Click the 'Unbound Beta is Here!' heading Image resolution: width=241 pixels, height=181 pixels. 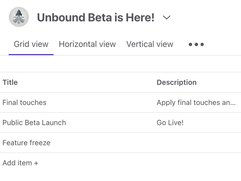pyautogui.click(x=95, y=17)
